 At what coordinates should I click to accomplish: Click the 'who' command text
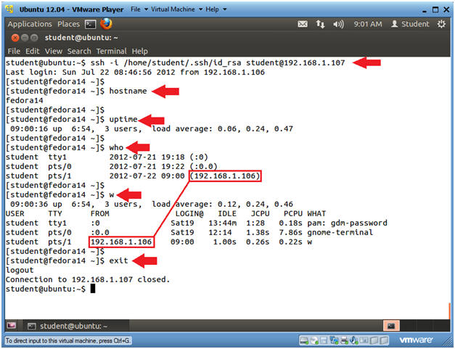(116, 148)
